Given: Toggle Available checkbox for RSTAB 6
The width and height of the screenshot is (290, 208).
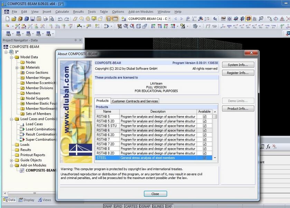Looking at the screenshot, I should (x=204, y=130).
